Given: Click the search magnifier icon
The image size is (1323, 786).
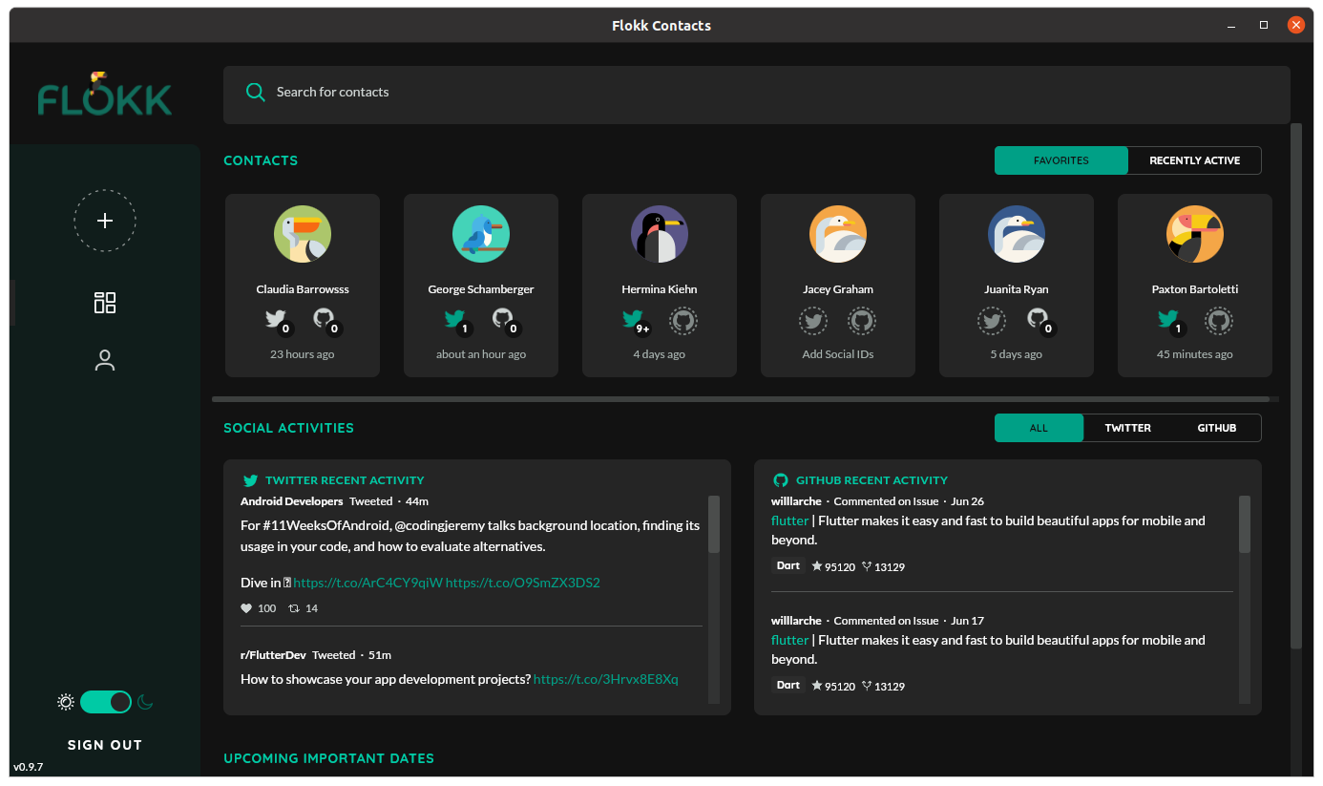Looking at the screenshot, I should coord(255,92).
